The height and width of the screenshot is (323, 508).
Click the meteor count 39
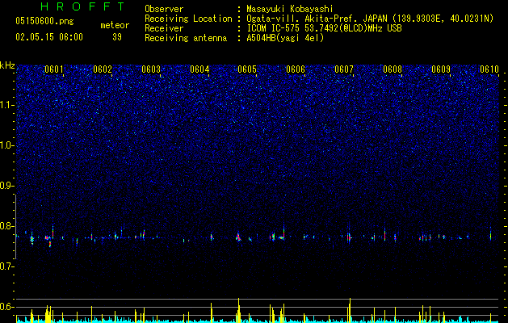point(117,37)
